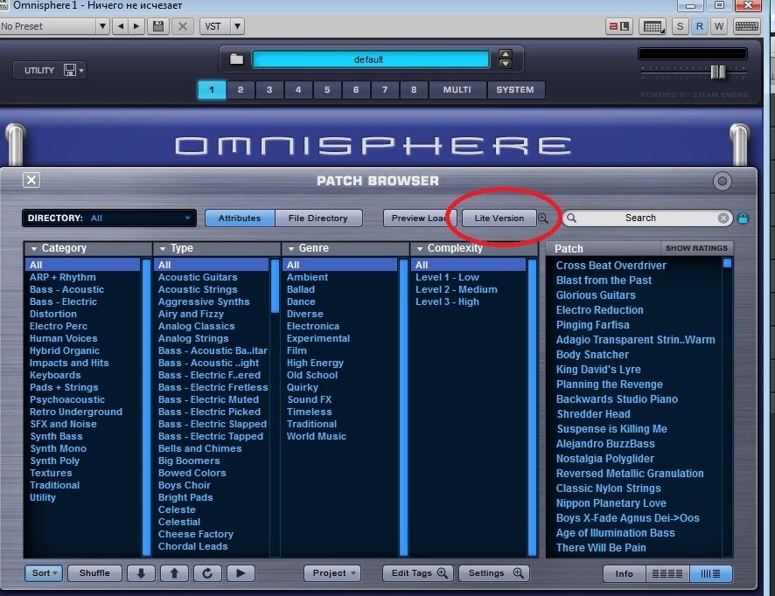
Task: Select the Synth Bass category
Action: tap(56, 436)
